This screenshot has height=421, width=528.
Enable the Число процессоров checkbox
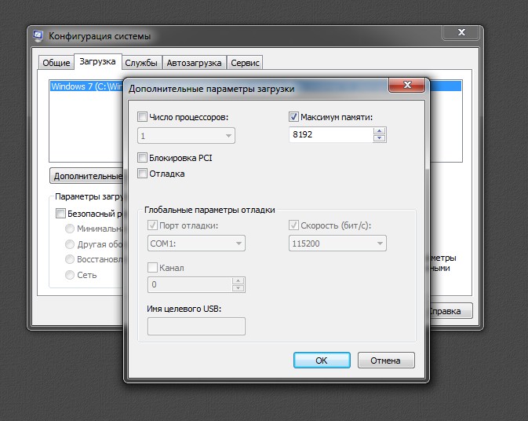coord(142,117)
